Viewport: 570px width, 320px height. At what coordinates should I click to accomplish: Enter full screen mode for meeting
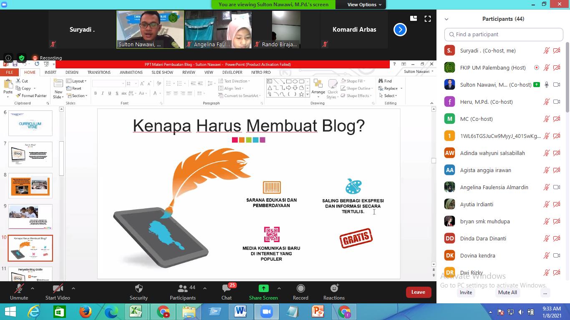pos(428,19)
